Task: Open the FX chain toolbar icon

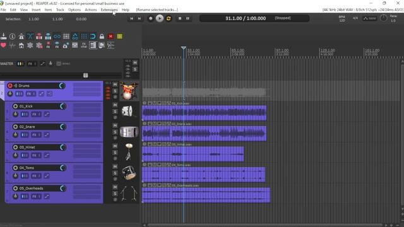Action: (x=84, y=45)
